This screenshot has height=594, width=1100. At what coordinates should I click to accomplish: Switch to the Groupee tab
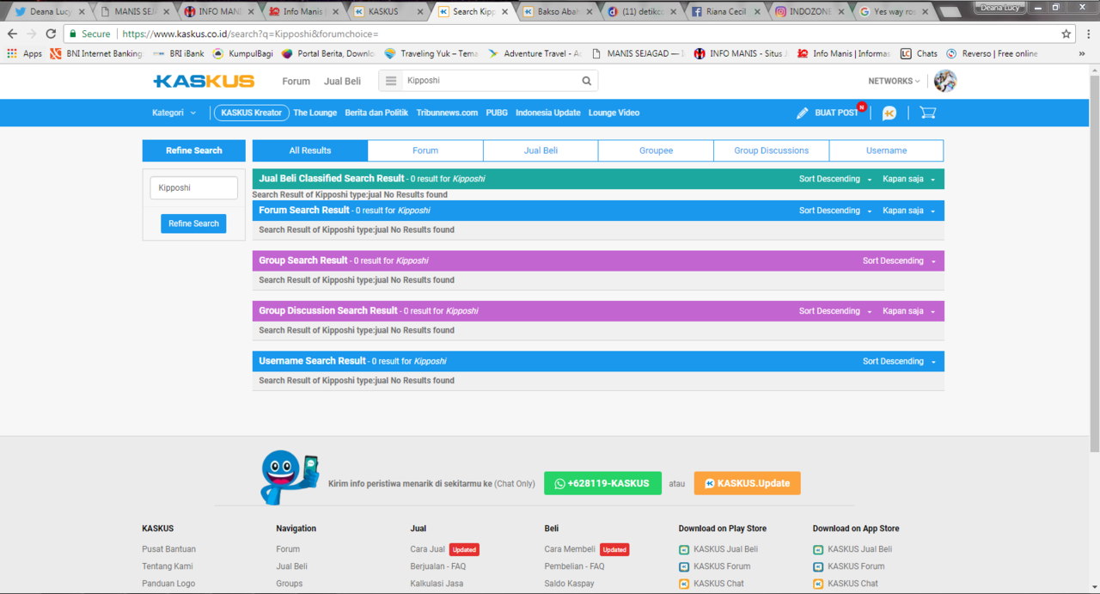pos(656,150)
